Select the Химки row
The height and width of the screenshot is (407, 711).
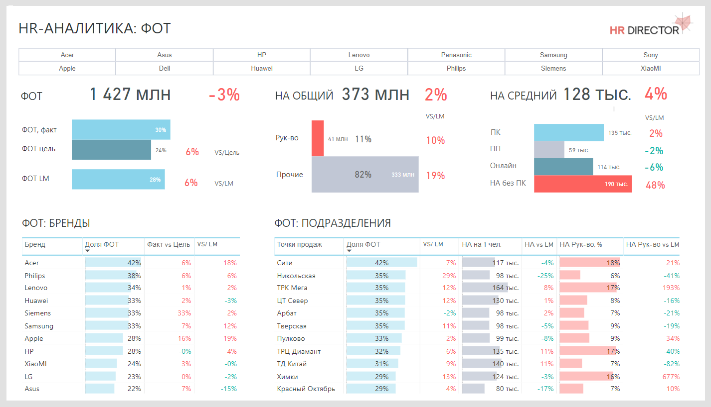click(477, 377)
